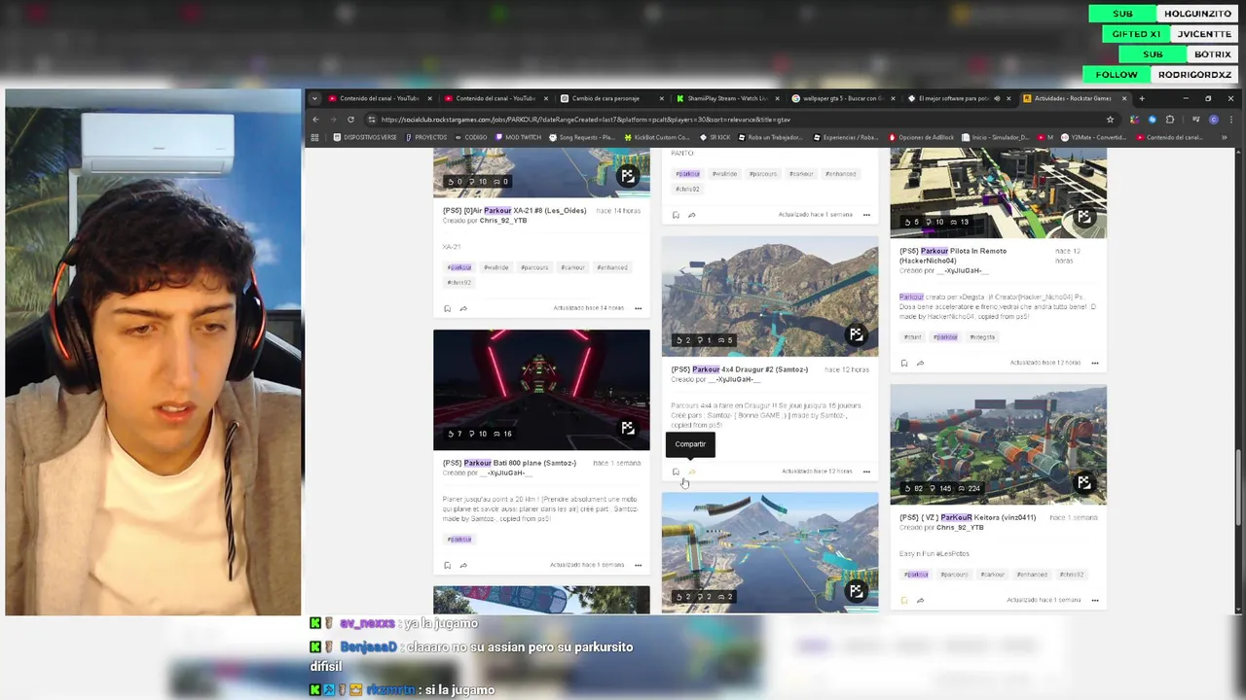
Task: Click the share icon on the PANTO card
Action: [x=692, y=215]
